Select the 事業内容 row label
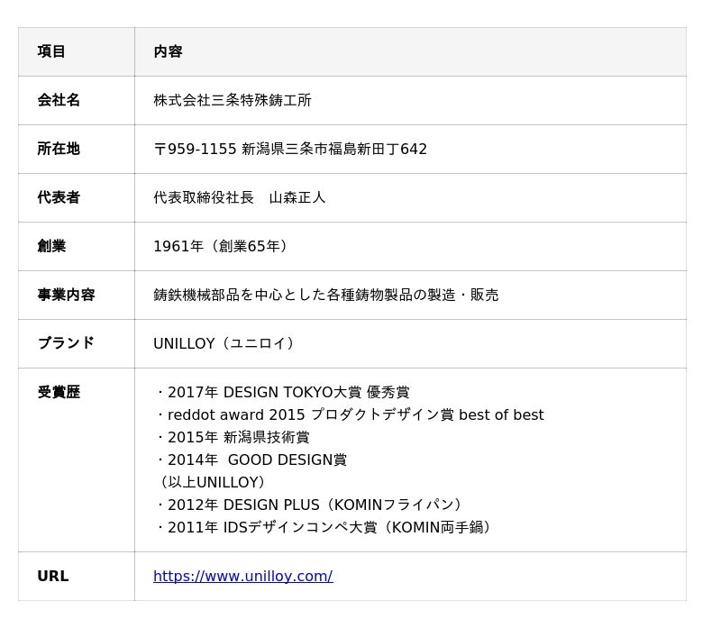721x628 pixels. coord(66,295)
